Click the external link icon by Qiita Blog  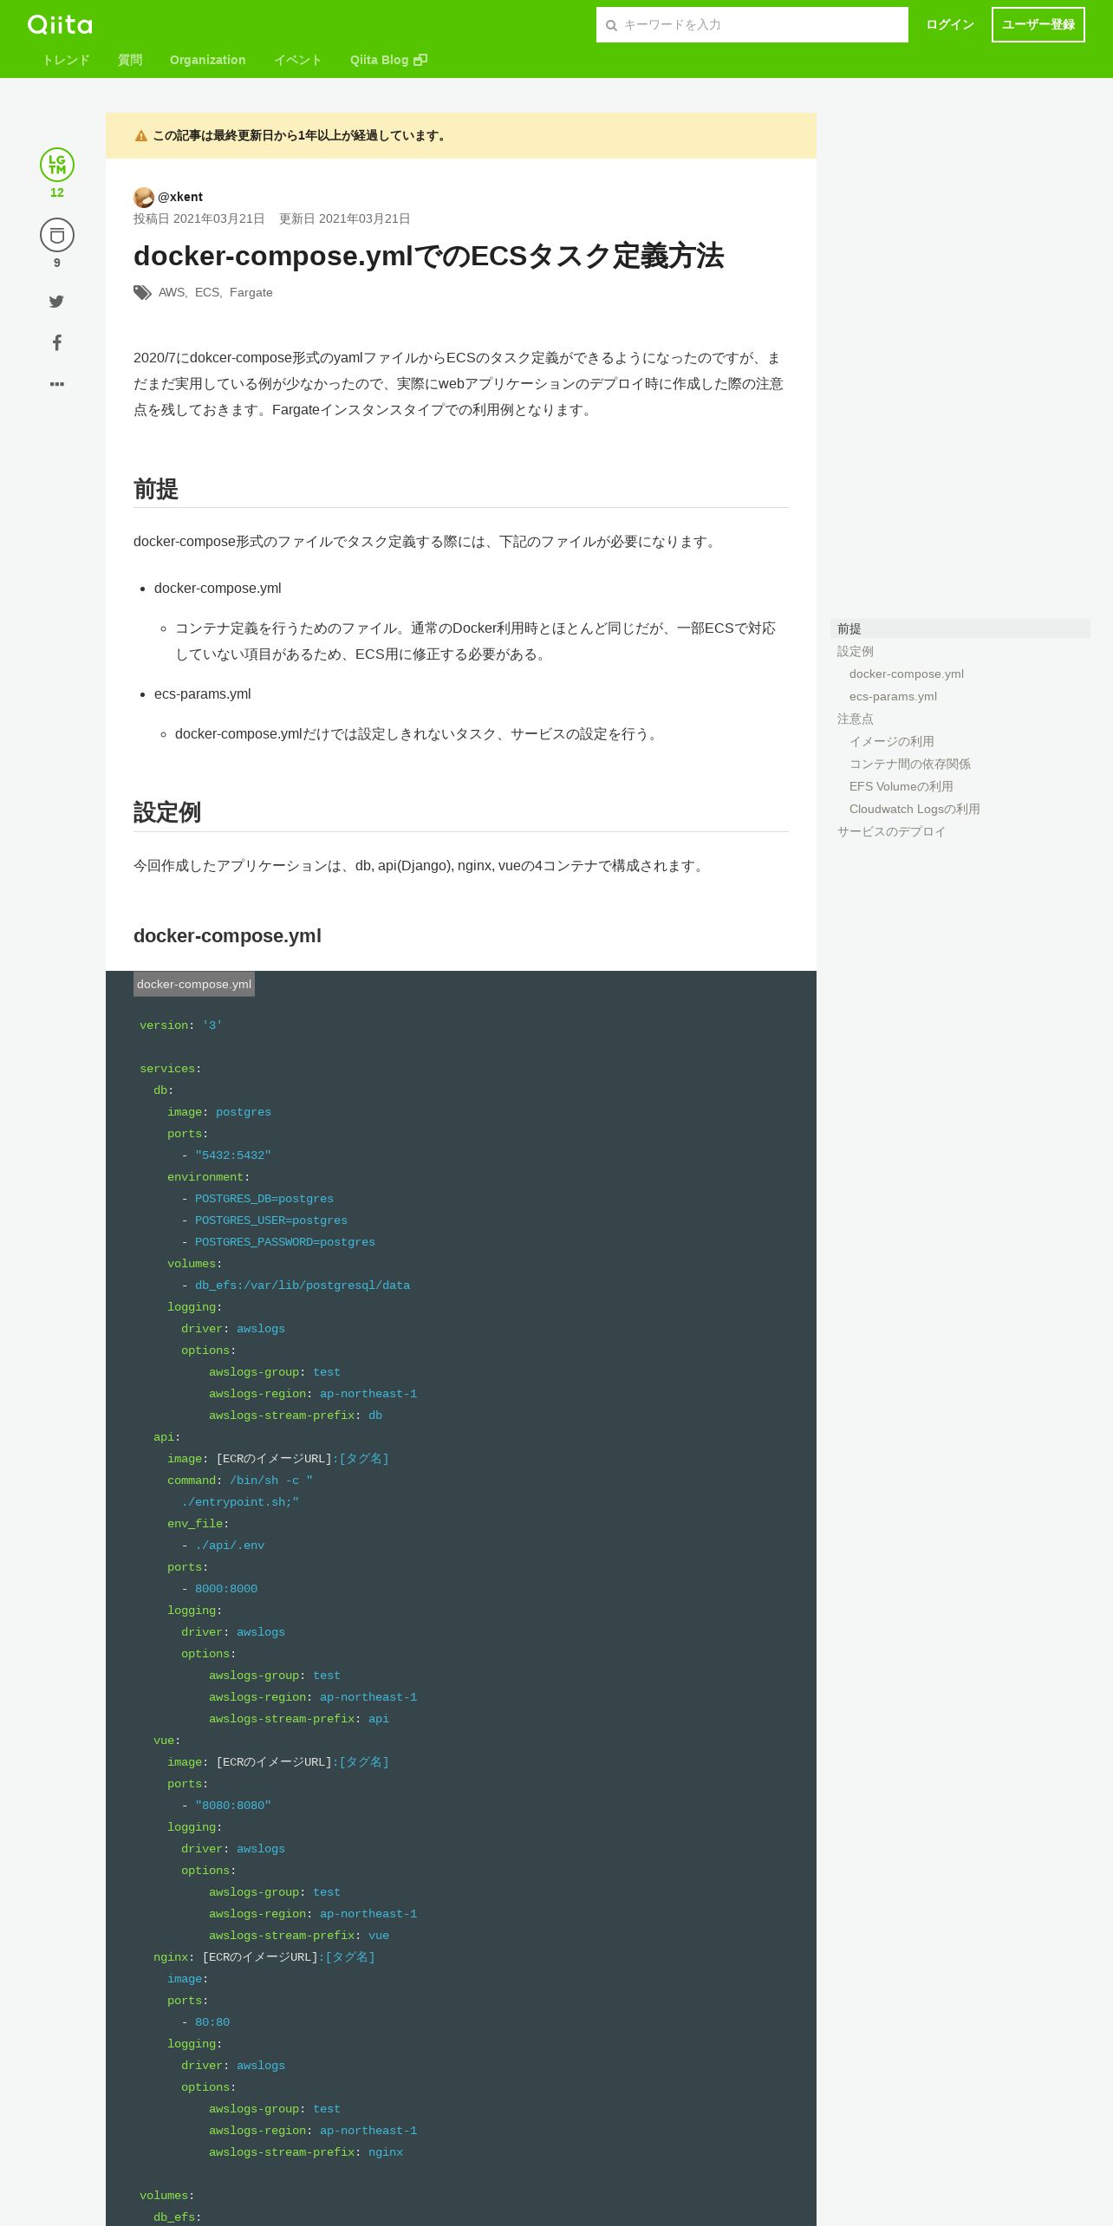coord(420,60)
